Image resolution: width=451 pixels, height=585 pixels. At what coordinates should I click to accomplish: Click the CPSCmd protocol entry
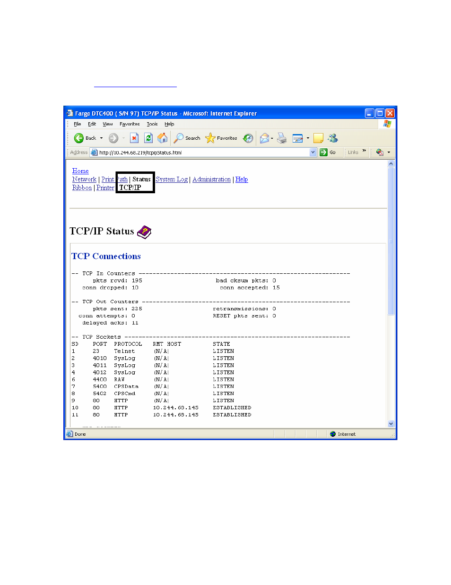pos(124,394)
